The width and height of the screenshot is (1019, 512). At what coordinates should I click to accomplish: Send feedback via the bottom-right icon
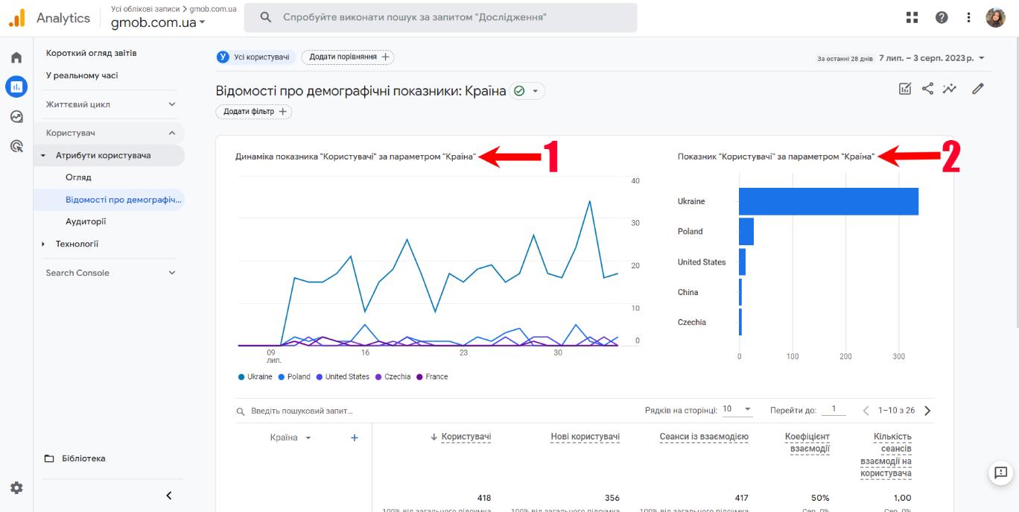1000,473
